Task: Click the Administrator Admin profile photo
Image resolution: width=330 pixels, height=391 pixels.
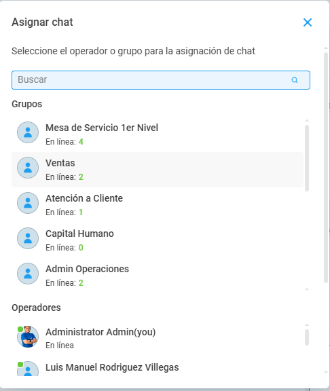Action: pos(28,337)
